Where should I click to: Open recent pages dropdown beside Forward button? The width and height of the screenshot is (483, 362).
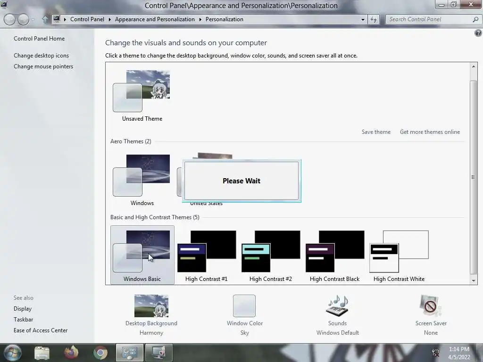[33, 20]
